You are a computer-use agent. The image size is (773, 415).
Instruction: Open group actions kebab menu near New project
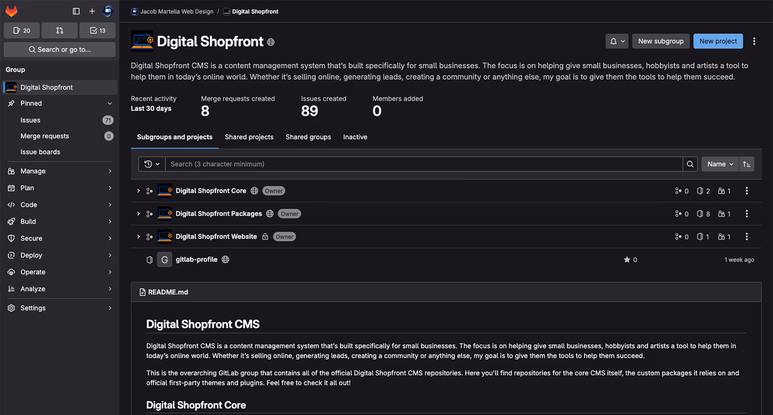click(754, 41)
